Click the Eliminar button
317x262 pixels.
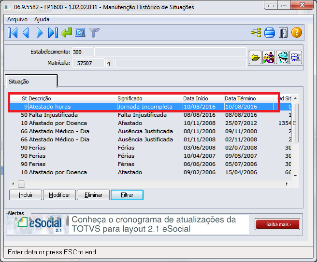click(93, 195)
